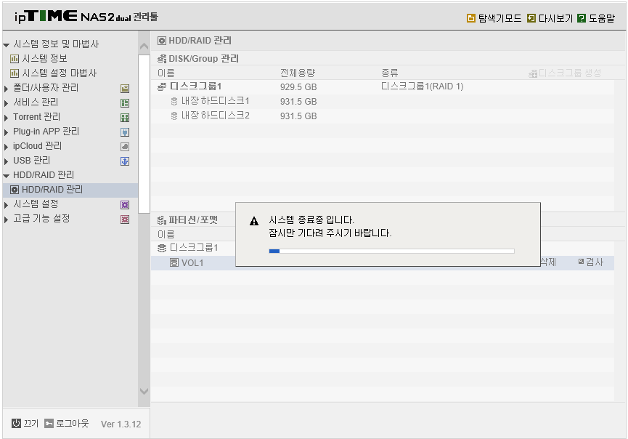Screen dimensions: 628x439
Task: Click 끄기 power off button
Action: (x=30, y=423)
